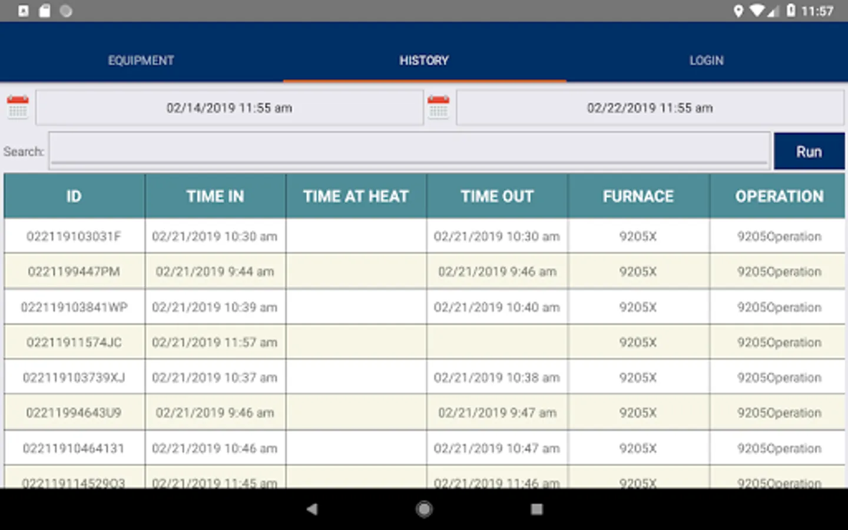The width and height of the screenshot is (848, 530).
Task: Select row ID 02211994643U9
Action: click(x=74, y=413)
